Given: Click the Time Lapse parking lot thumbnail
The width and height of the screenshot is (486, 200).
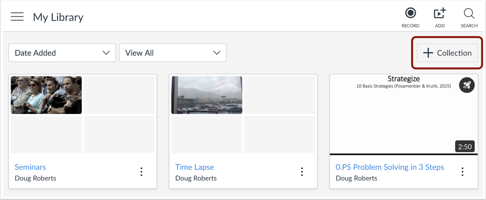Looking at the screenshot, I should point(207,95).
